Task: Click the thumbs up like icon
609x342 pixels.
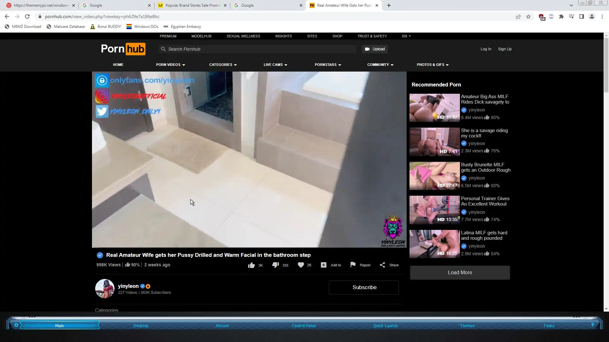Action: coord(251,265)
